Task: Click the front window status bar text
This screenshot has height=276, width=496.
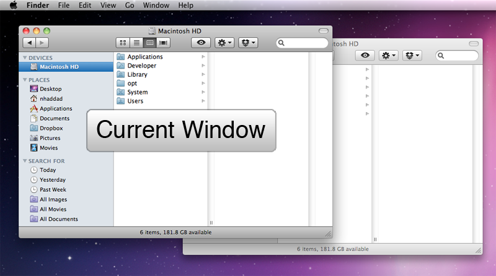Action: [175, 233]
